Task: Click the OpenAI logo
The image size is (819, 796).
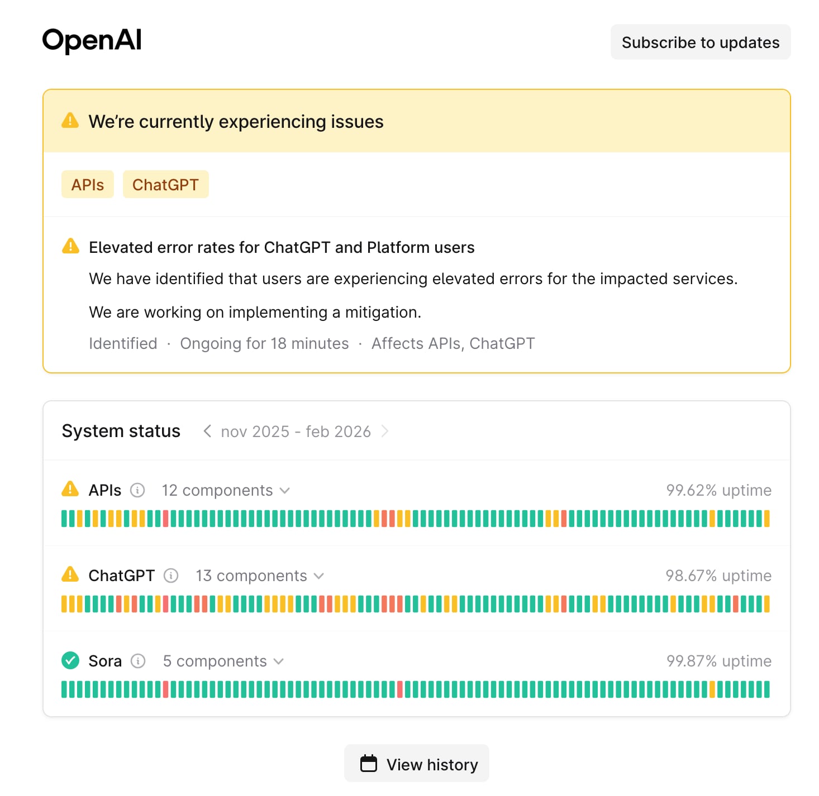Action: point(92,40)
